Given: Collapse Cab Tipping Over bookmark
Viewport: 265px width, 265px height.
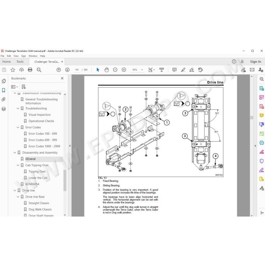Looking at the screenshot, I should click(18, 165).
